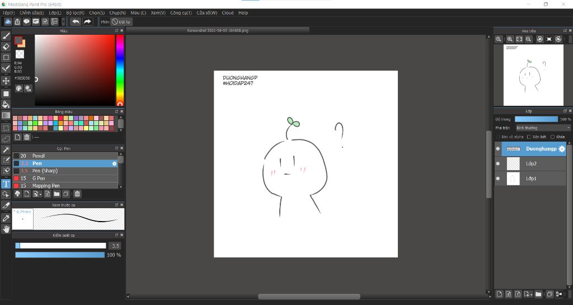The height and width of the screenshot is (305, 573).
Task: Enable the Xén bớt checkbox
Action: 529,137
